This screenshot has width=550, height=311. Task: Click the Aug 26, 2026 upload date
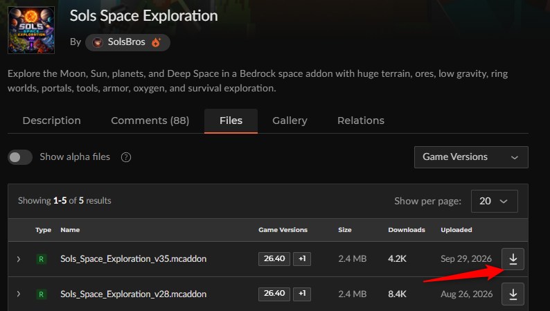click(466, 294)
